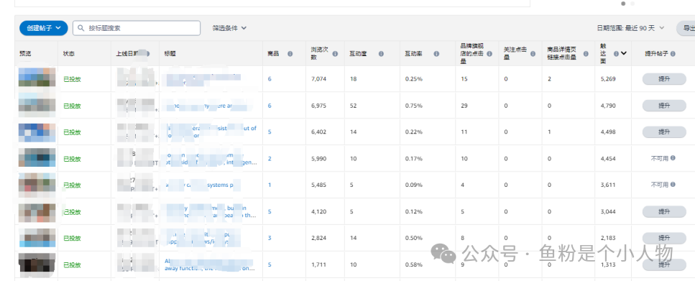Click the info icon beside 互动度 header
695x281 pixels.
[381, 54]
